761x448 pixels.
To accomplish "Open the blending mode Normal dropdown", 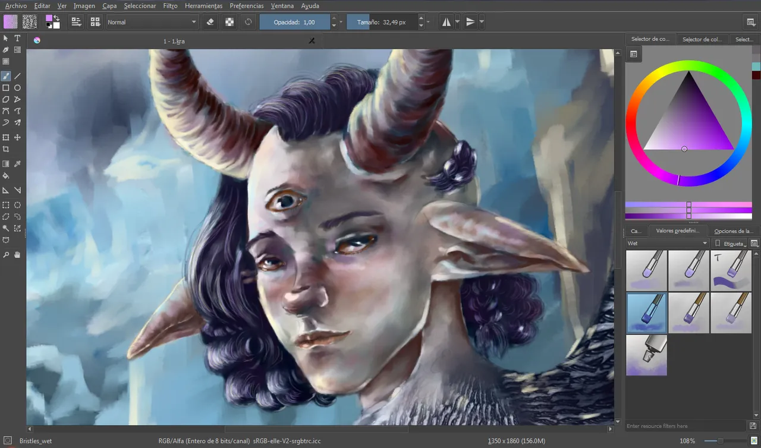I will (152, 22).
